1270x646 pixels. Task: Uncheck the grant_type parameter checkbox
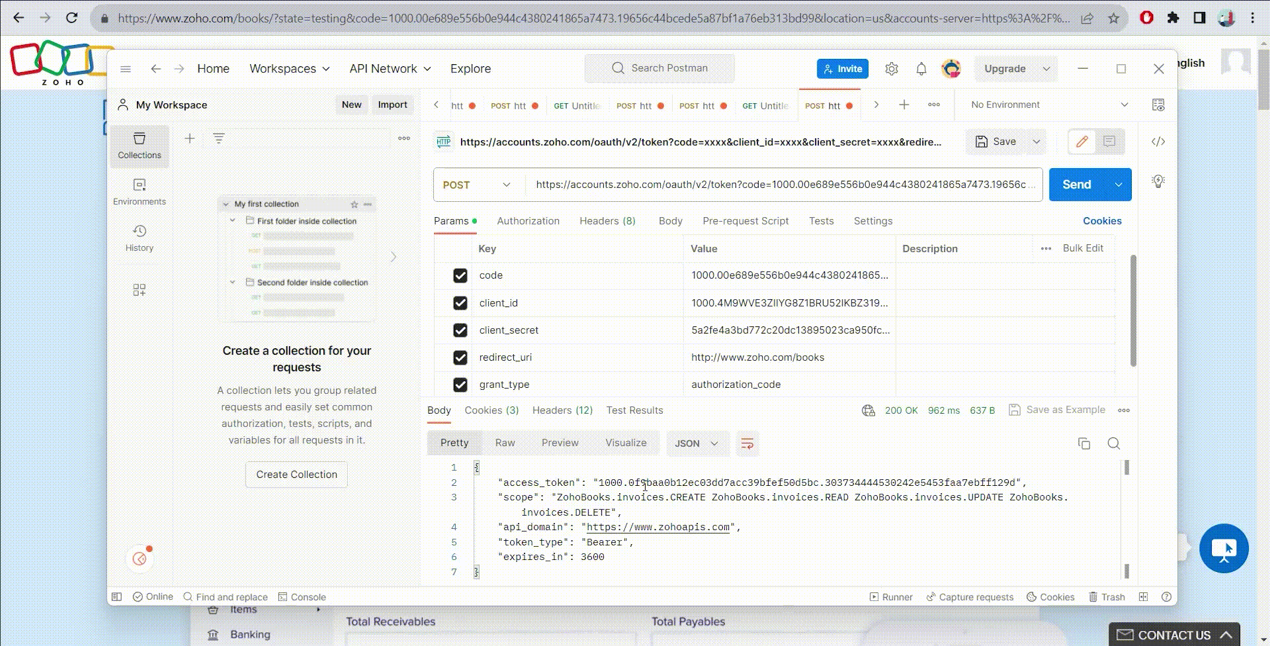click(x=460, y=385)
